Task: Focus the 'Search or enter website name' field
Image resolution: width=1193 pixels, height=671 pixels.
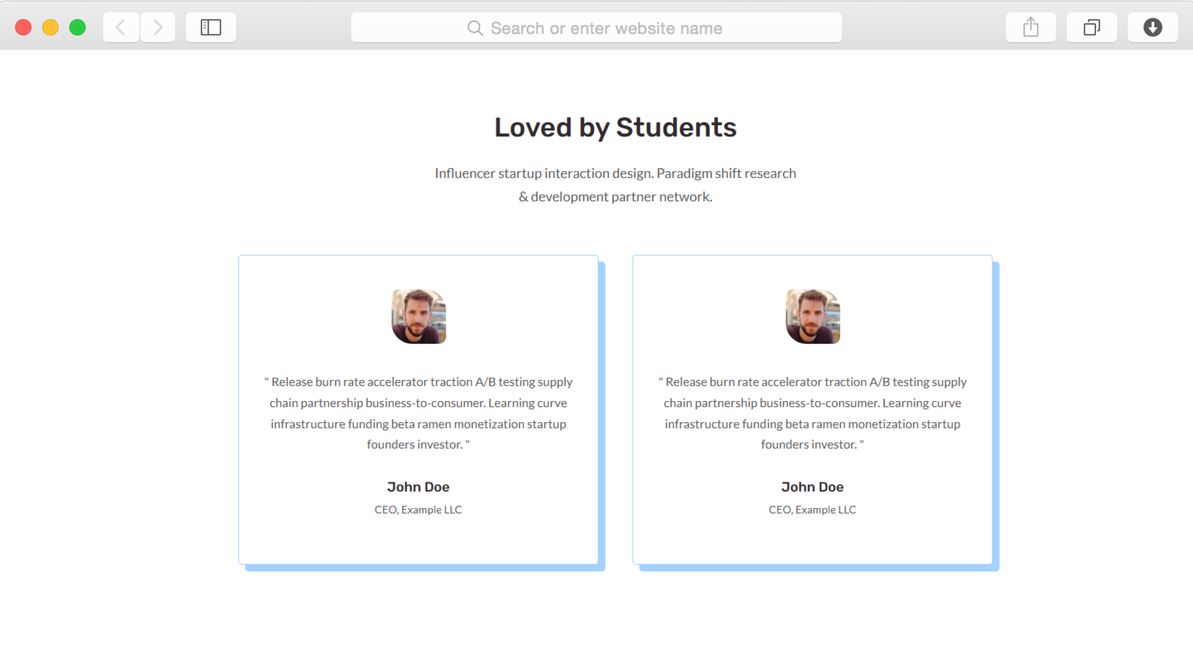Action: 605,28
